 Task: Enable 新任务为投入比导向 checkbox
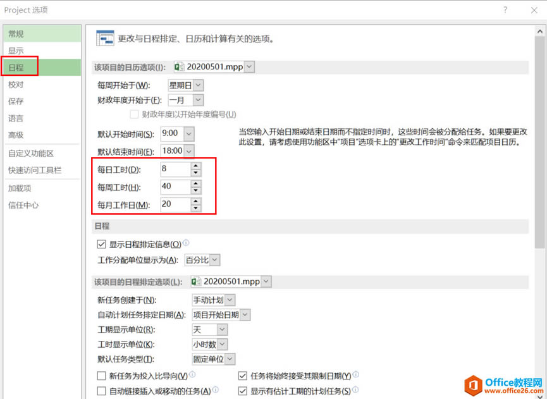[101, 376]
